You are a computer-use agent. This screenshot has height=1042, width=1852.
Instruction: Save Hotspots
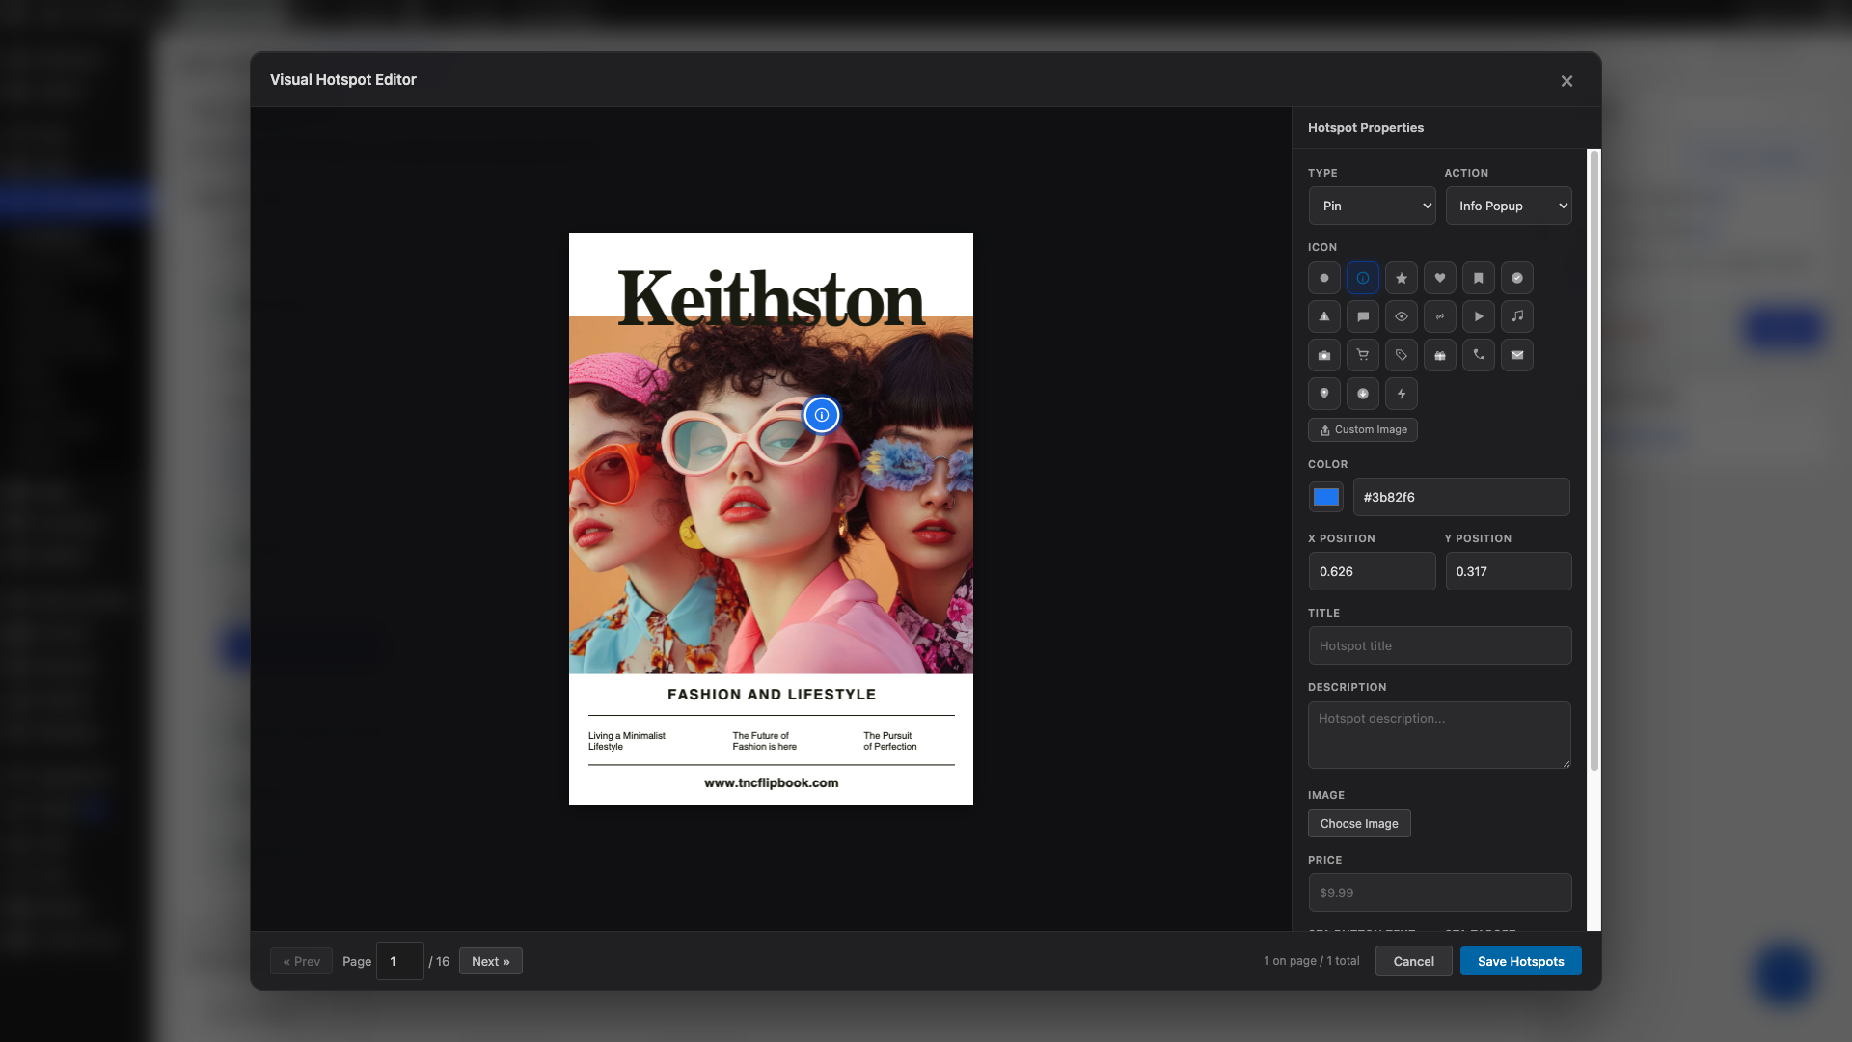tap(1521, 961)
